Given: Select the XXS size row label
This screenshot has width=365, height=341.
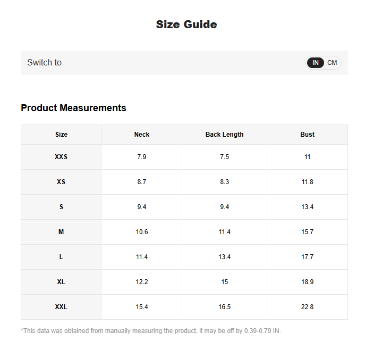Looking at the screenshot, I should 61,157.
